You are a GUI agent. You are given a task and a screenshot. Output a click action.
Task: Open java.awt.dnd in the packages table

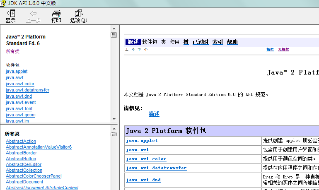tap(143, 180)
